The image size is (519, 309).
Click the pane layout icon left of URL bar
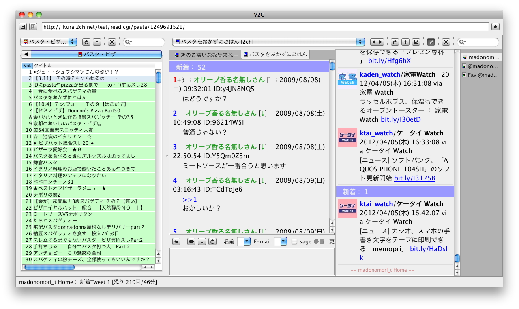(x=23, y=27)
